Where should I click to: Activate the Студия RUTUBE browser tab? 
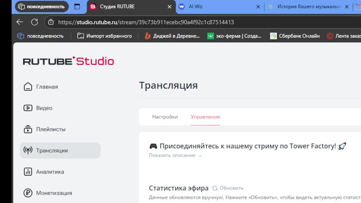pyautogui.click(x=131, y=6)
